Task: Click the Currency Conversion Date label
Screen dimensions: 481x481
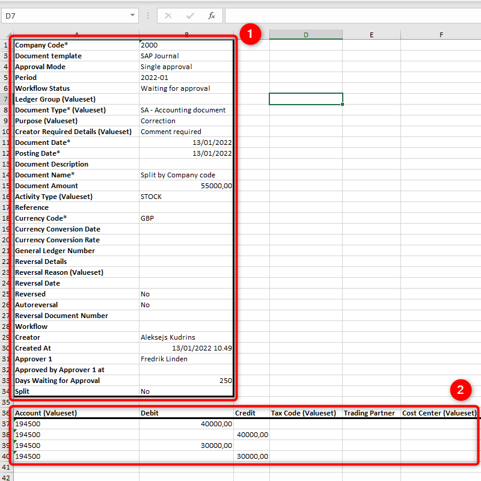Action: click(x=58, y=229)
